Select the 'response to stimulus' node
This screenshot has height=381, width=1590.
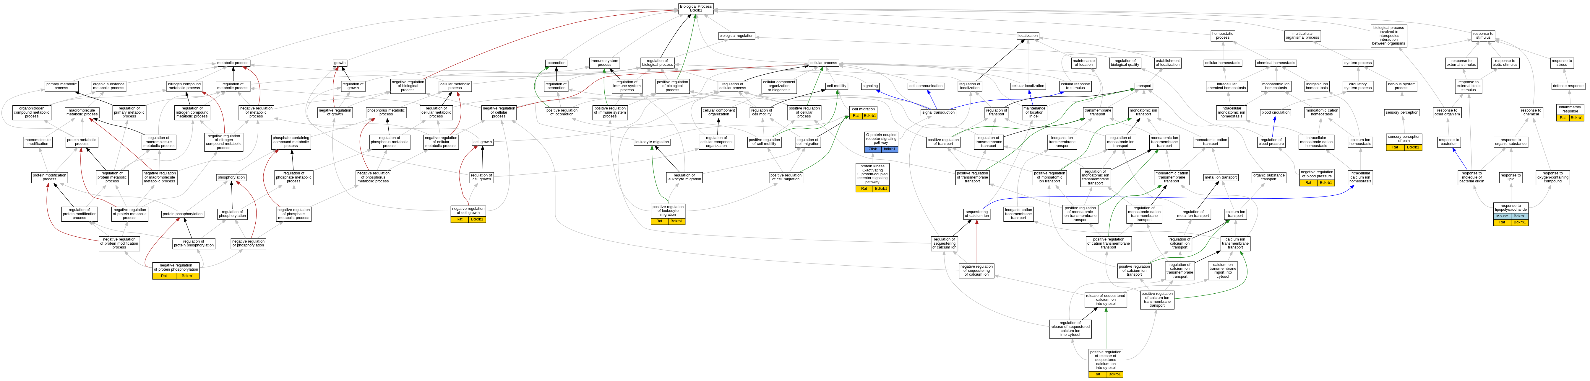1483,36
